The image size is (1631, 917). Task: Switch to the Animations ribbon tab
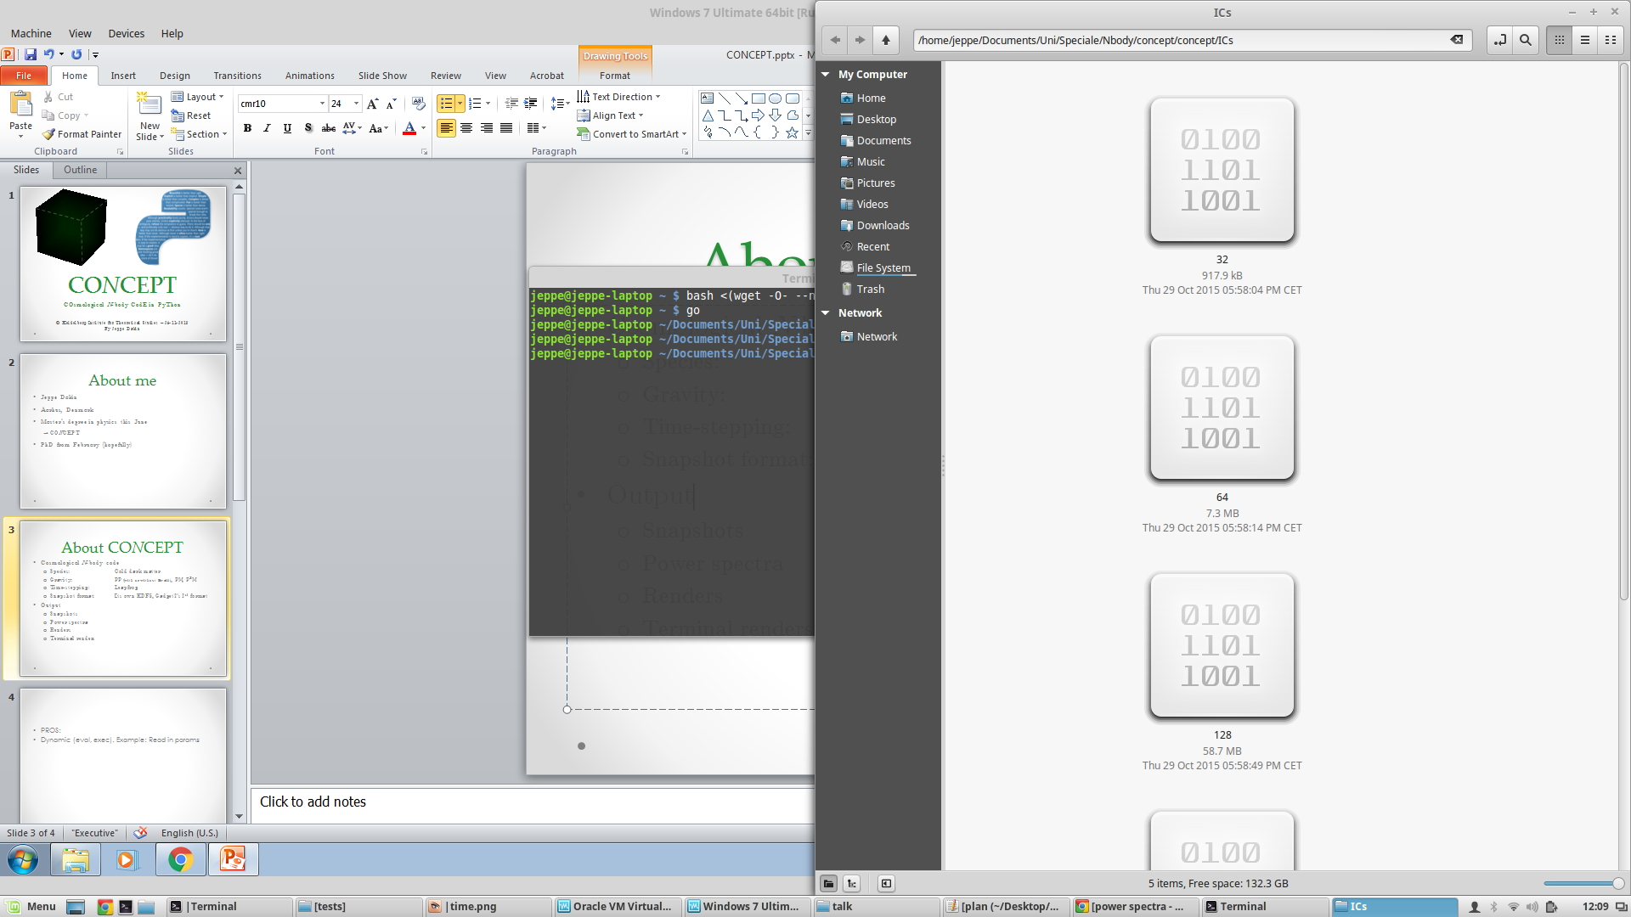click(x=310, y=76)
